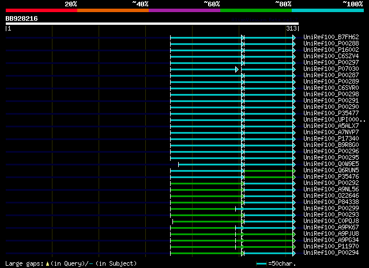Image resolution: width=369 pixels, height=268 pixels.
Task: Click the white BB928216 query sequence bar
Action: point(152,24)
